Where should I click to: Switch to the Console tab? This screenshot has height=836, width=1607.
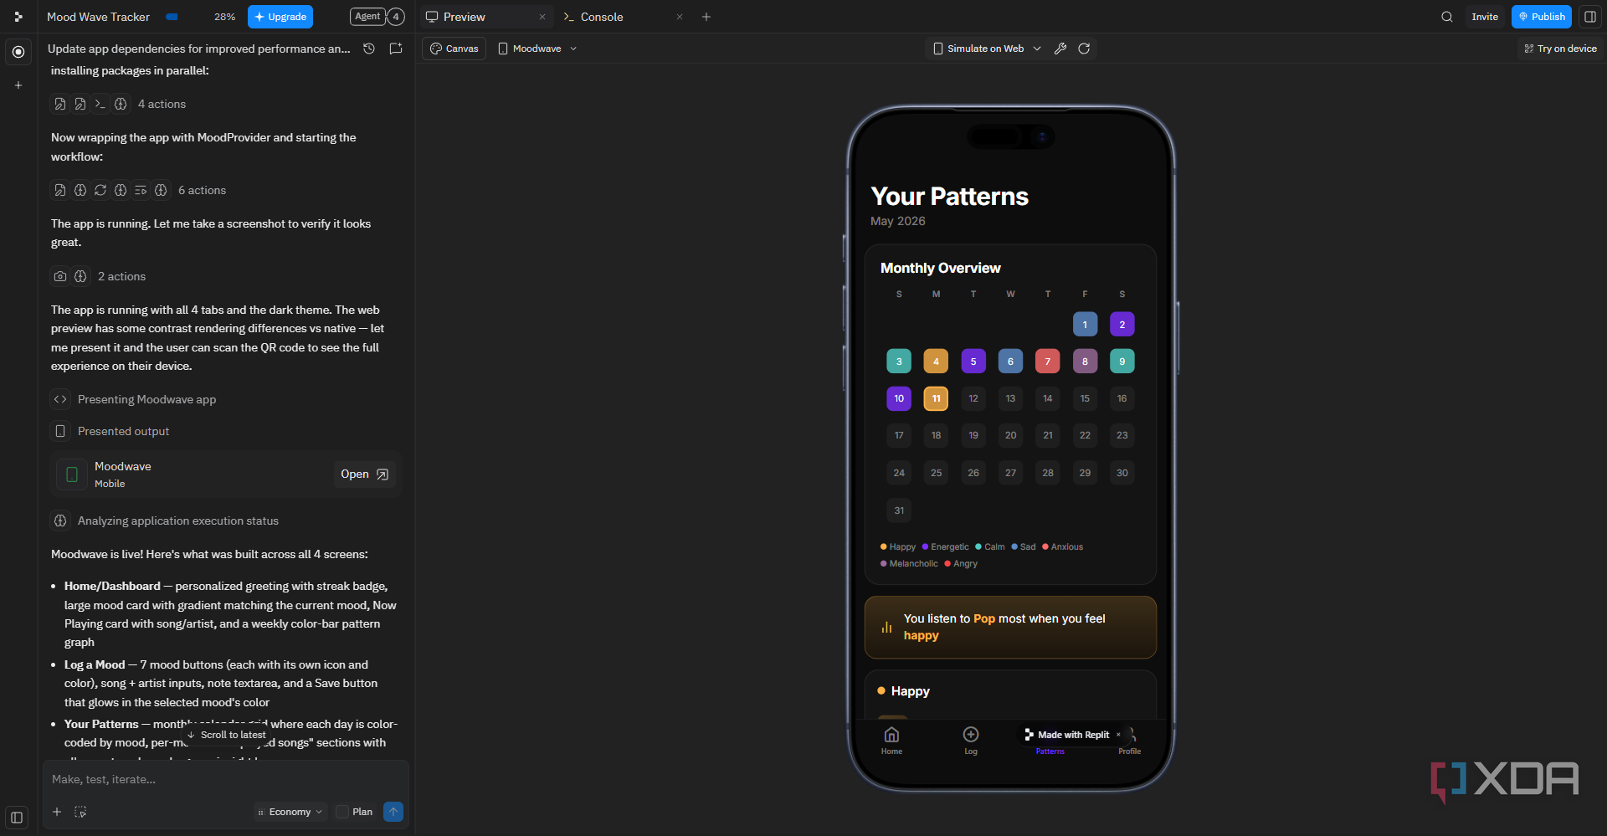click(x=602, y=17)
